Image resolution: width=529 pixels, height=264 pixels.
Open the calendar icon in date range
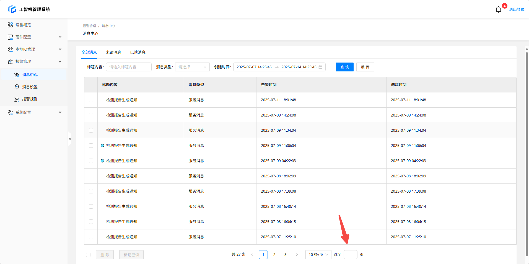pyautogui.click(x=320, y=67)
